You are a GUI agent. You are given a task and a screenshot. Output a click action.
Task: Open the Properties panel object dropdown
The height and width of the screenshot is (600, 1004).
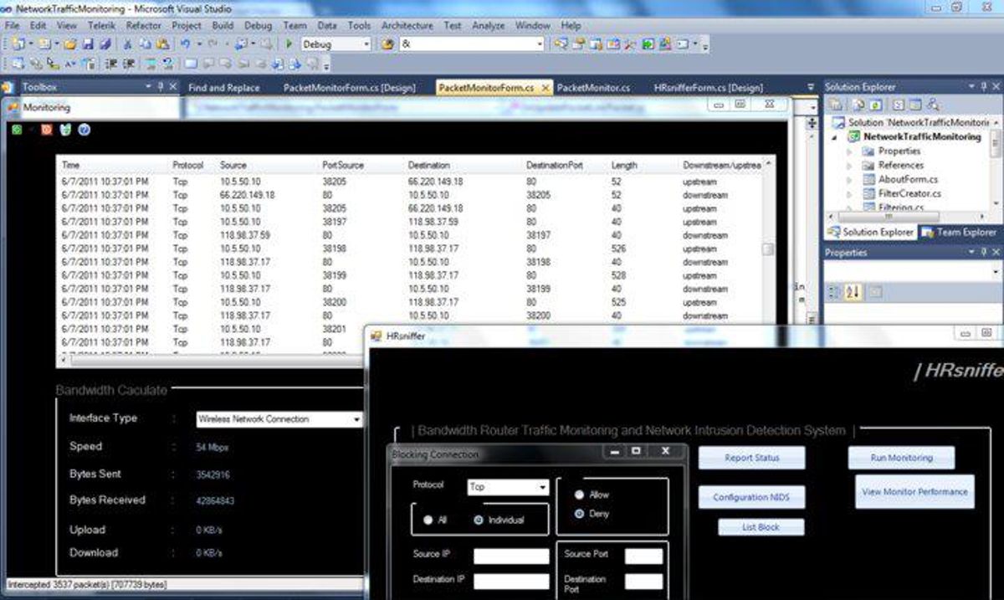coord(996,272)
